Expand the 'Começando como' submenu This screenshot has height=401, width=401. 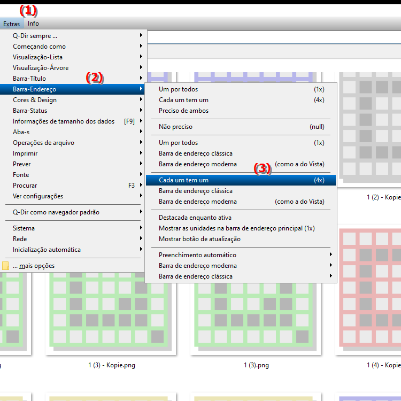[x=73, y=47]
